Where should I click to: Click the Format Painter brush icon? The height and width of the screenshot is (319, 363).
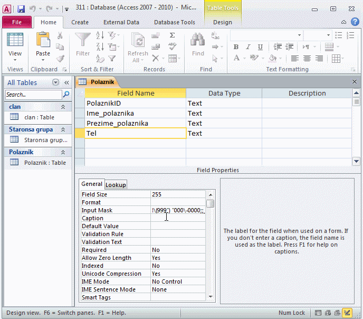coord(60,59)
